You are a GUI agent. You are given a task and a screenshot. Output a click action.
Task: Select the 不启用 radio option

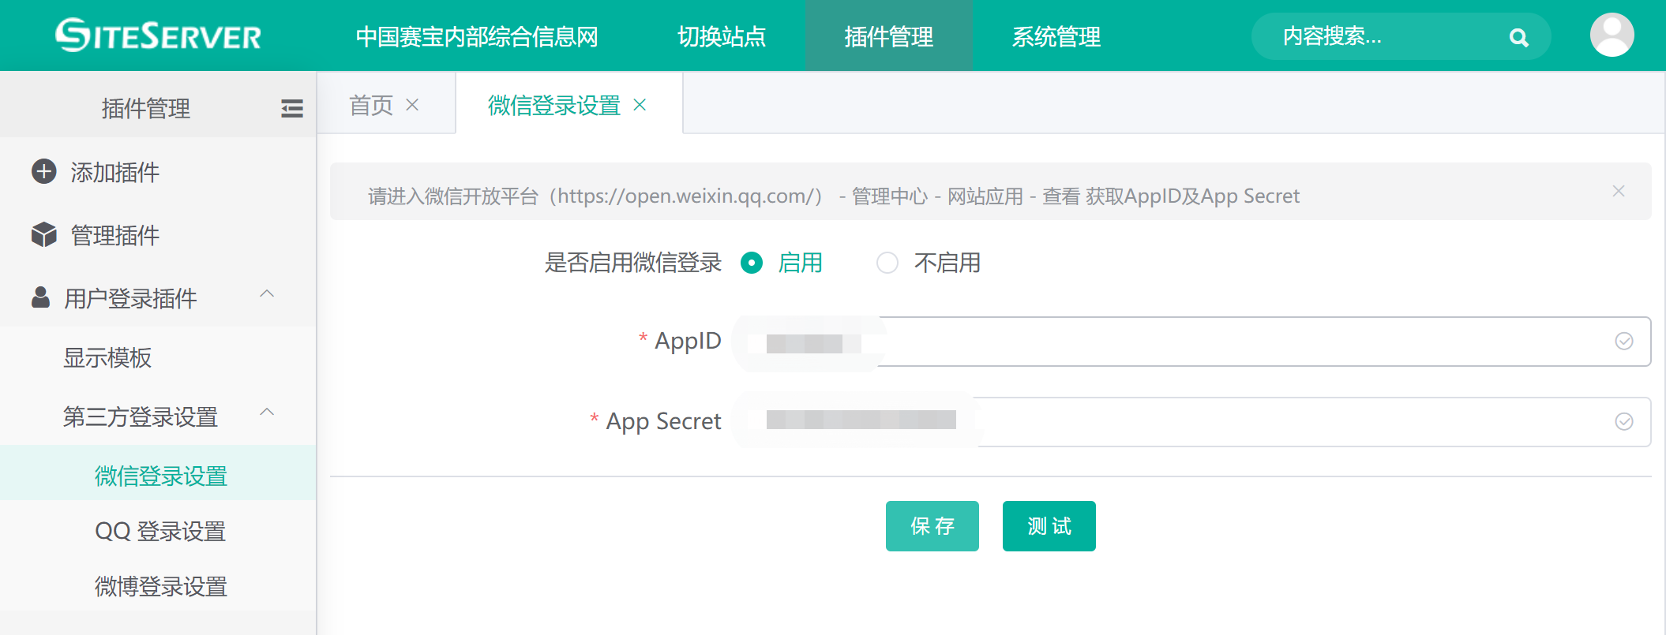pyautogui.click(x=887, y=263)
